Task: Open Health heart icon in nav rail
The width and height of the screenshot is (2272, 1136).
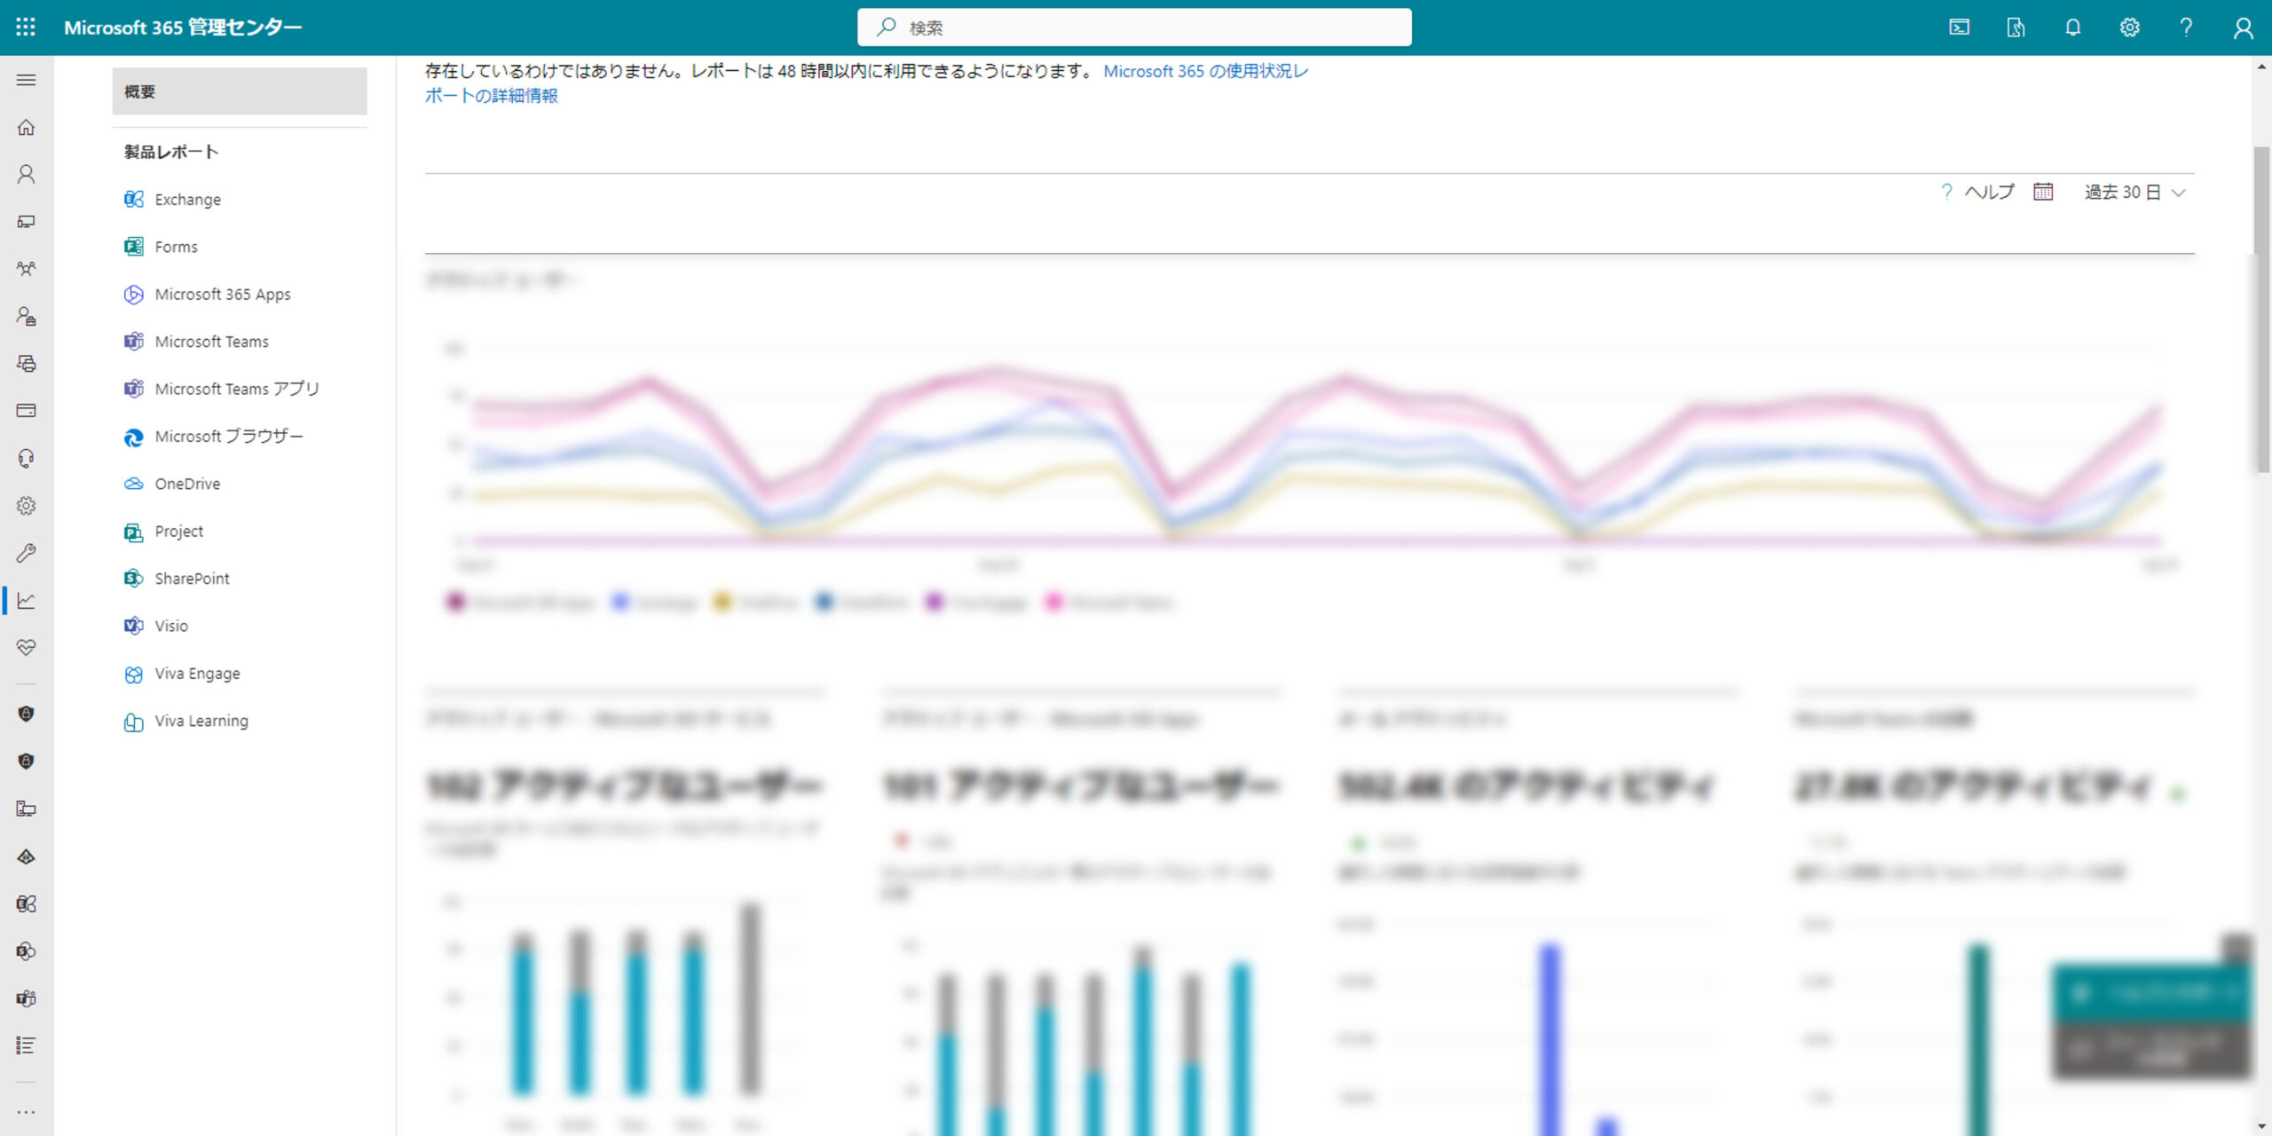Action: click(27, 648)
